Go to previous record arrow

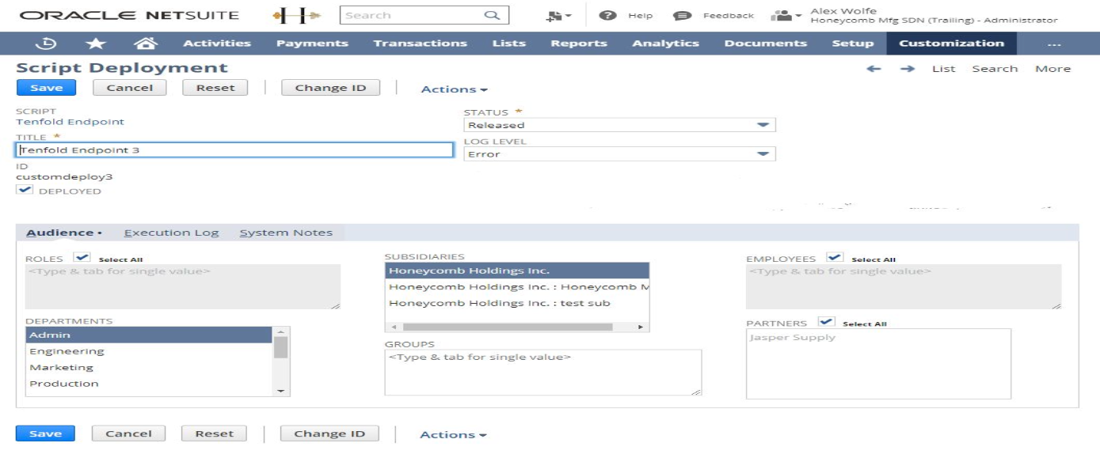[874, 69]
